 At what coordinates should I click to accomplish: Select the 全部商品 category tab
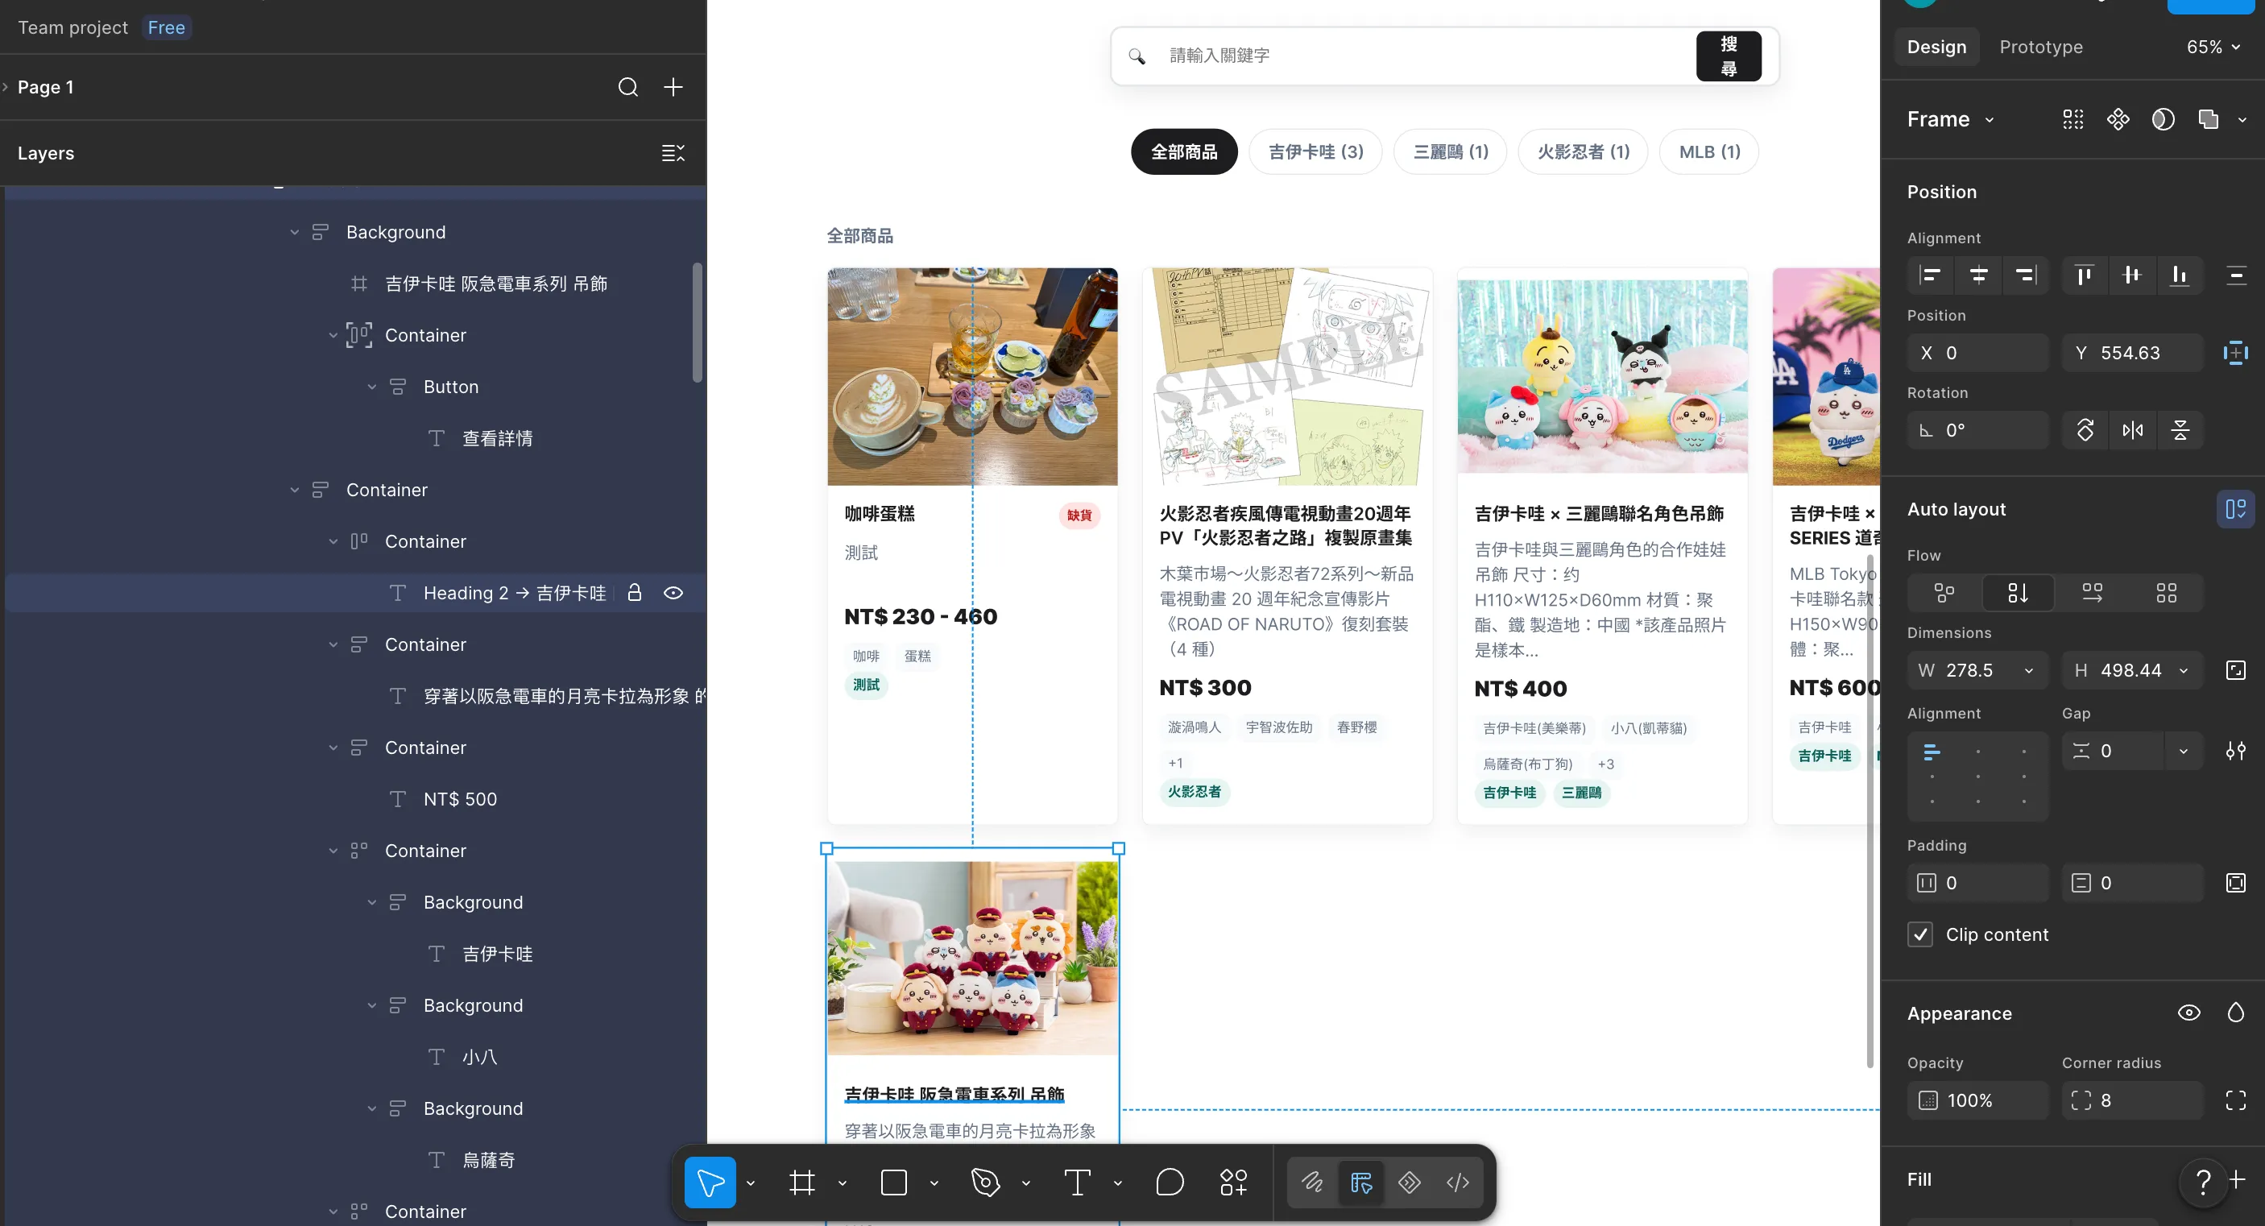[x=1183, y=151]
